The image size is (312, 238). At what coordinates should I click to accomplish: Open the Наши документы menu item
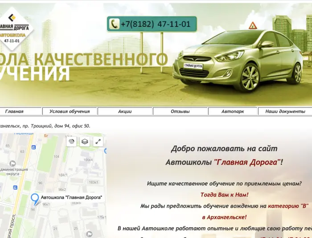pos(285,111)
